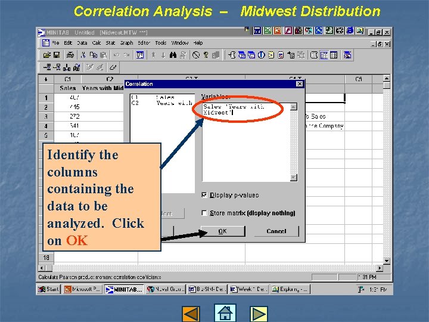Click the Variables box scroll-down arrow
Image resolution: width=429 pixels, height=322 pixels.
click(293, 178)
